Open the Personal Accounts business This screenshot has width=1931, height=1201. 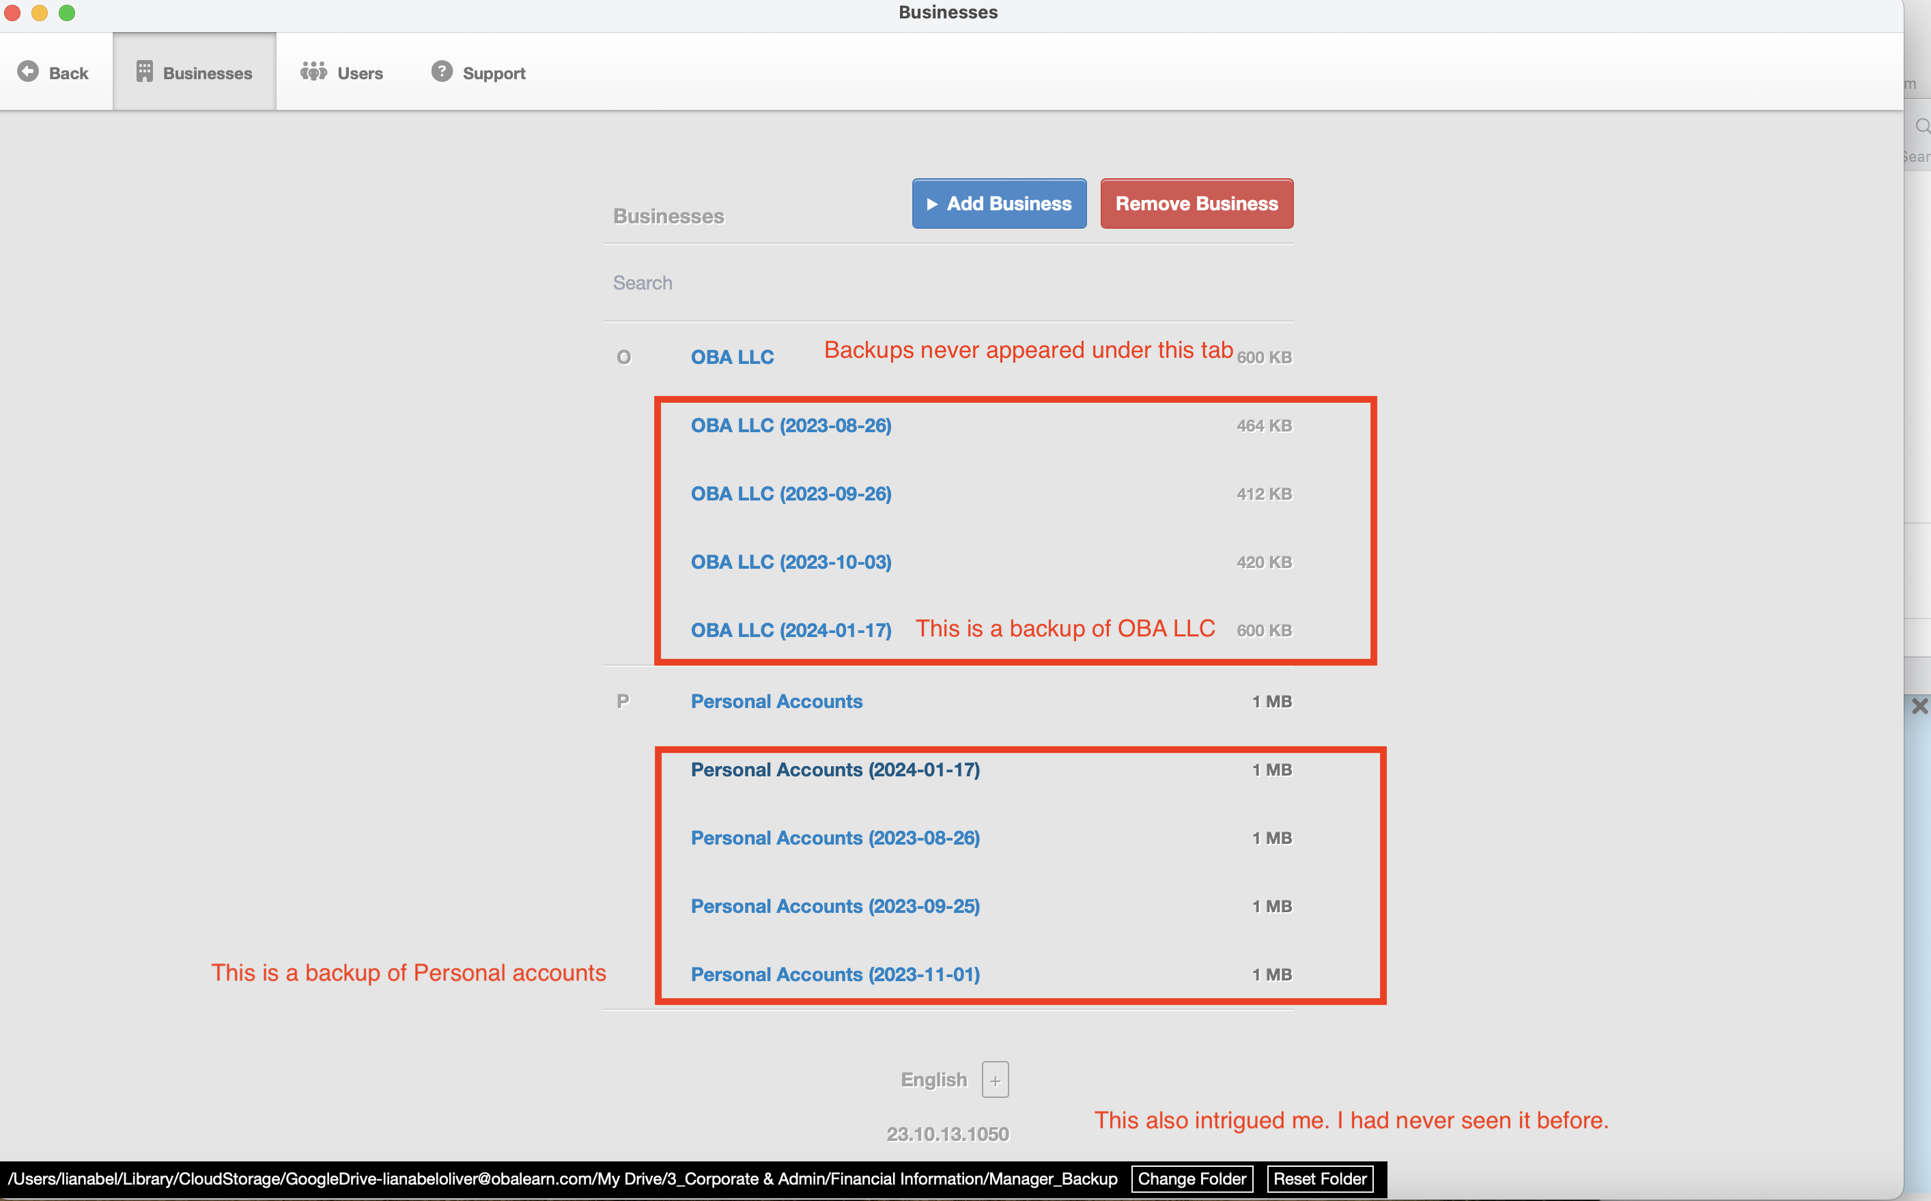pos(776,701)
